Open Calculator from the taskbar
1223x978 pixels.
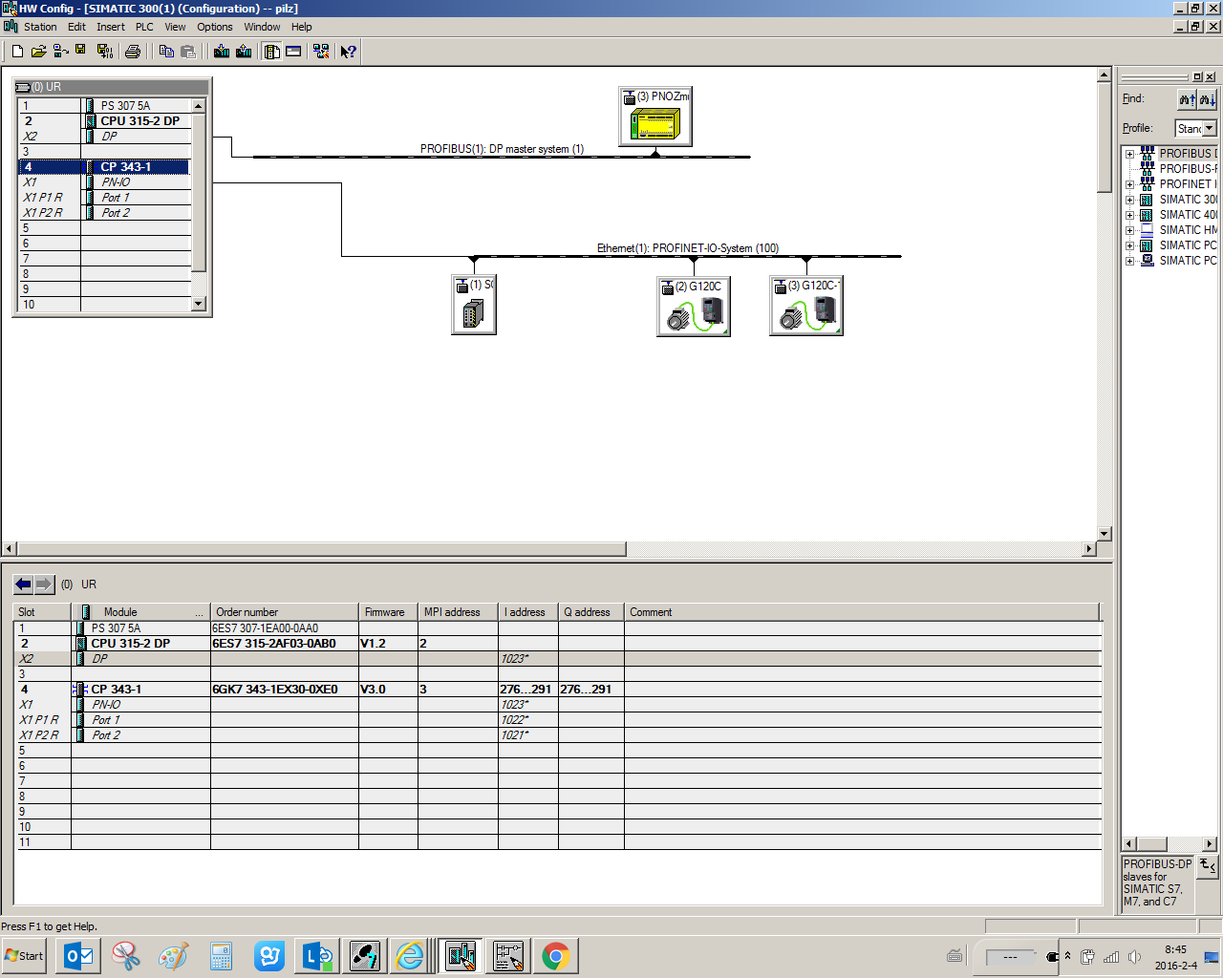coord(221,956)
